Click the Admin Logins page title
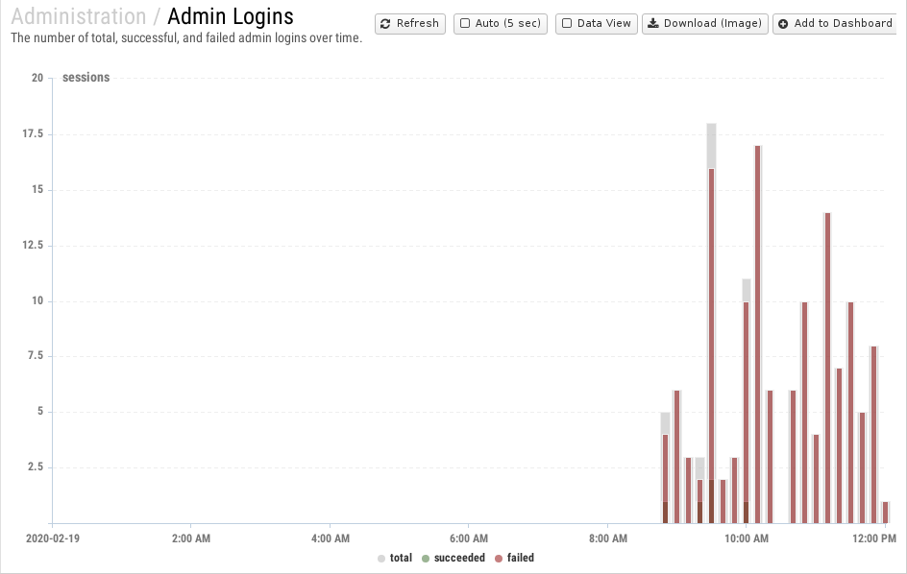The image size is (907, 574). point(231,16)
